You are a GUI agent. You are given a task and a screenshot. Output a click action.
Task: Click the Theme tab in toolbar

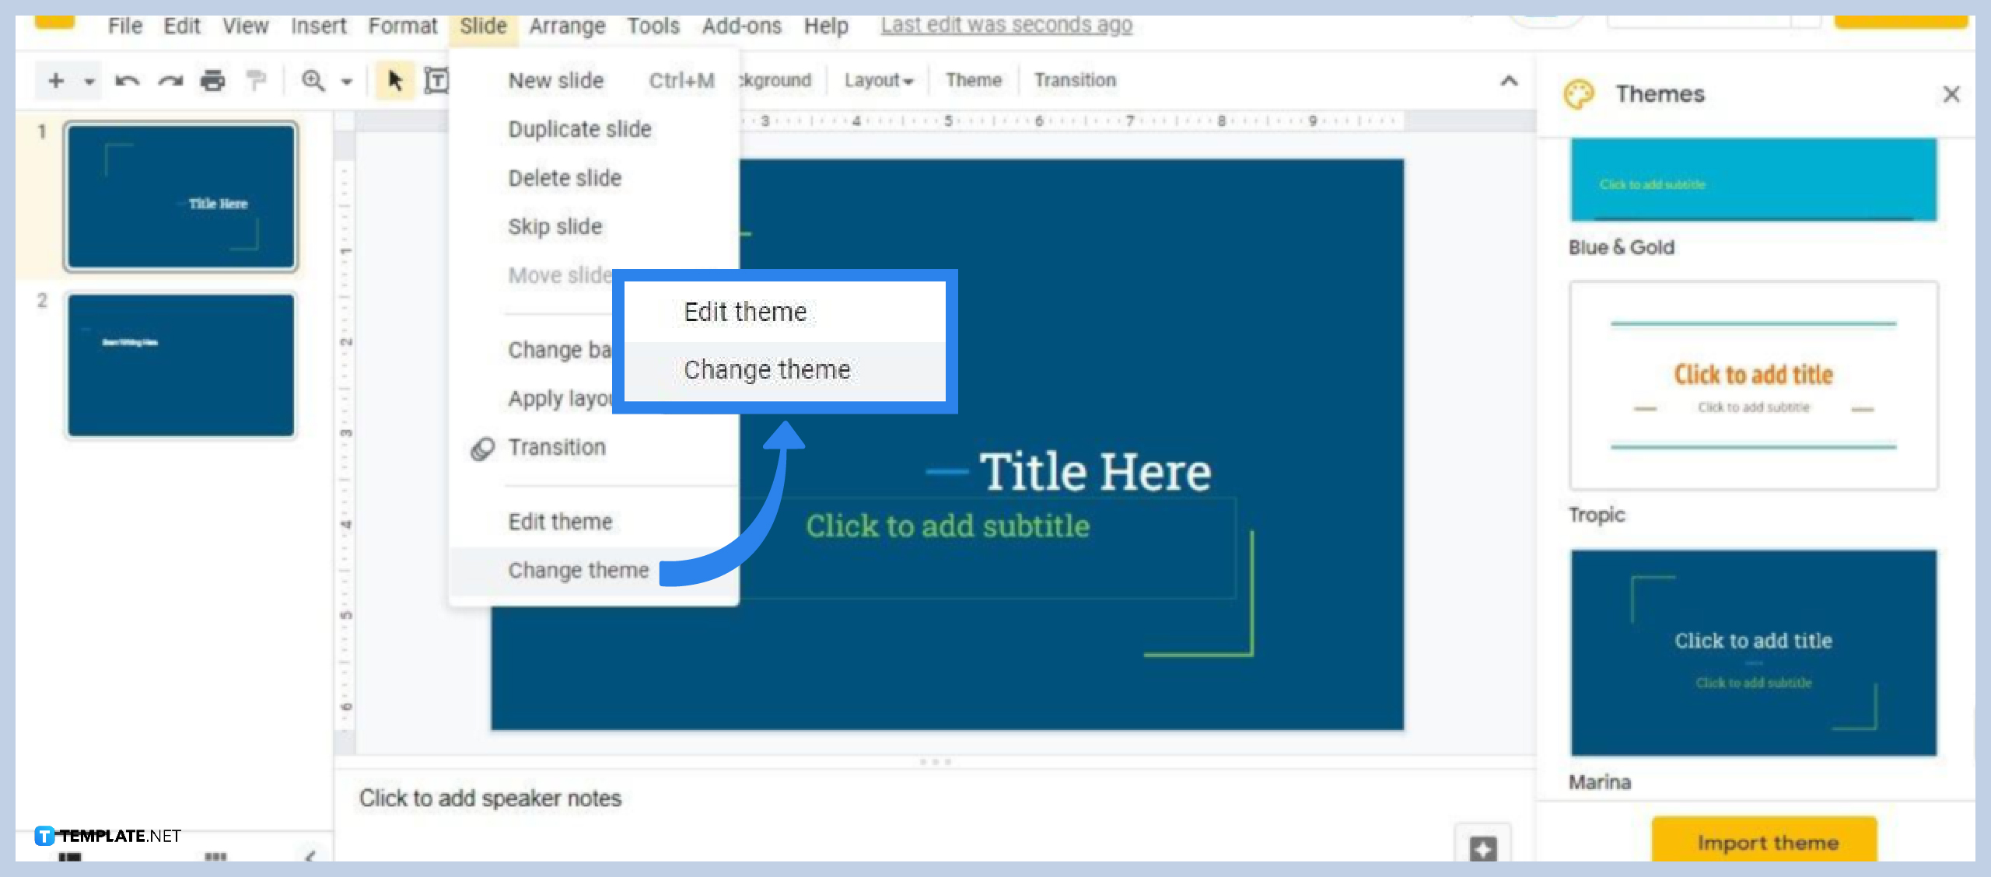973,80
